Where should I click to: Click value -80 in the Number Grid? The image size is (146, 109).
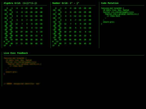click(x=59, y=14)
